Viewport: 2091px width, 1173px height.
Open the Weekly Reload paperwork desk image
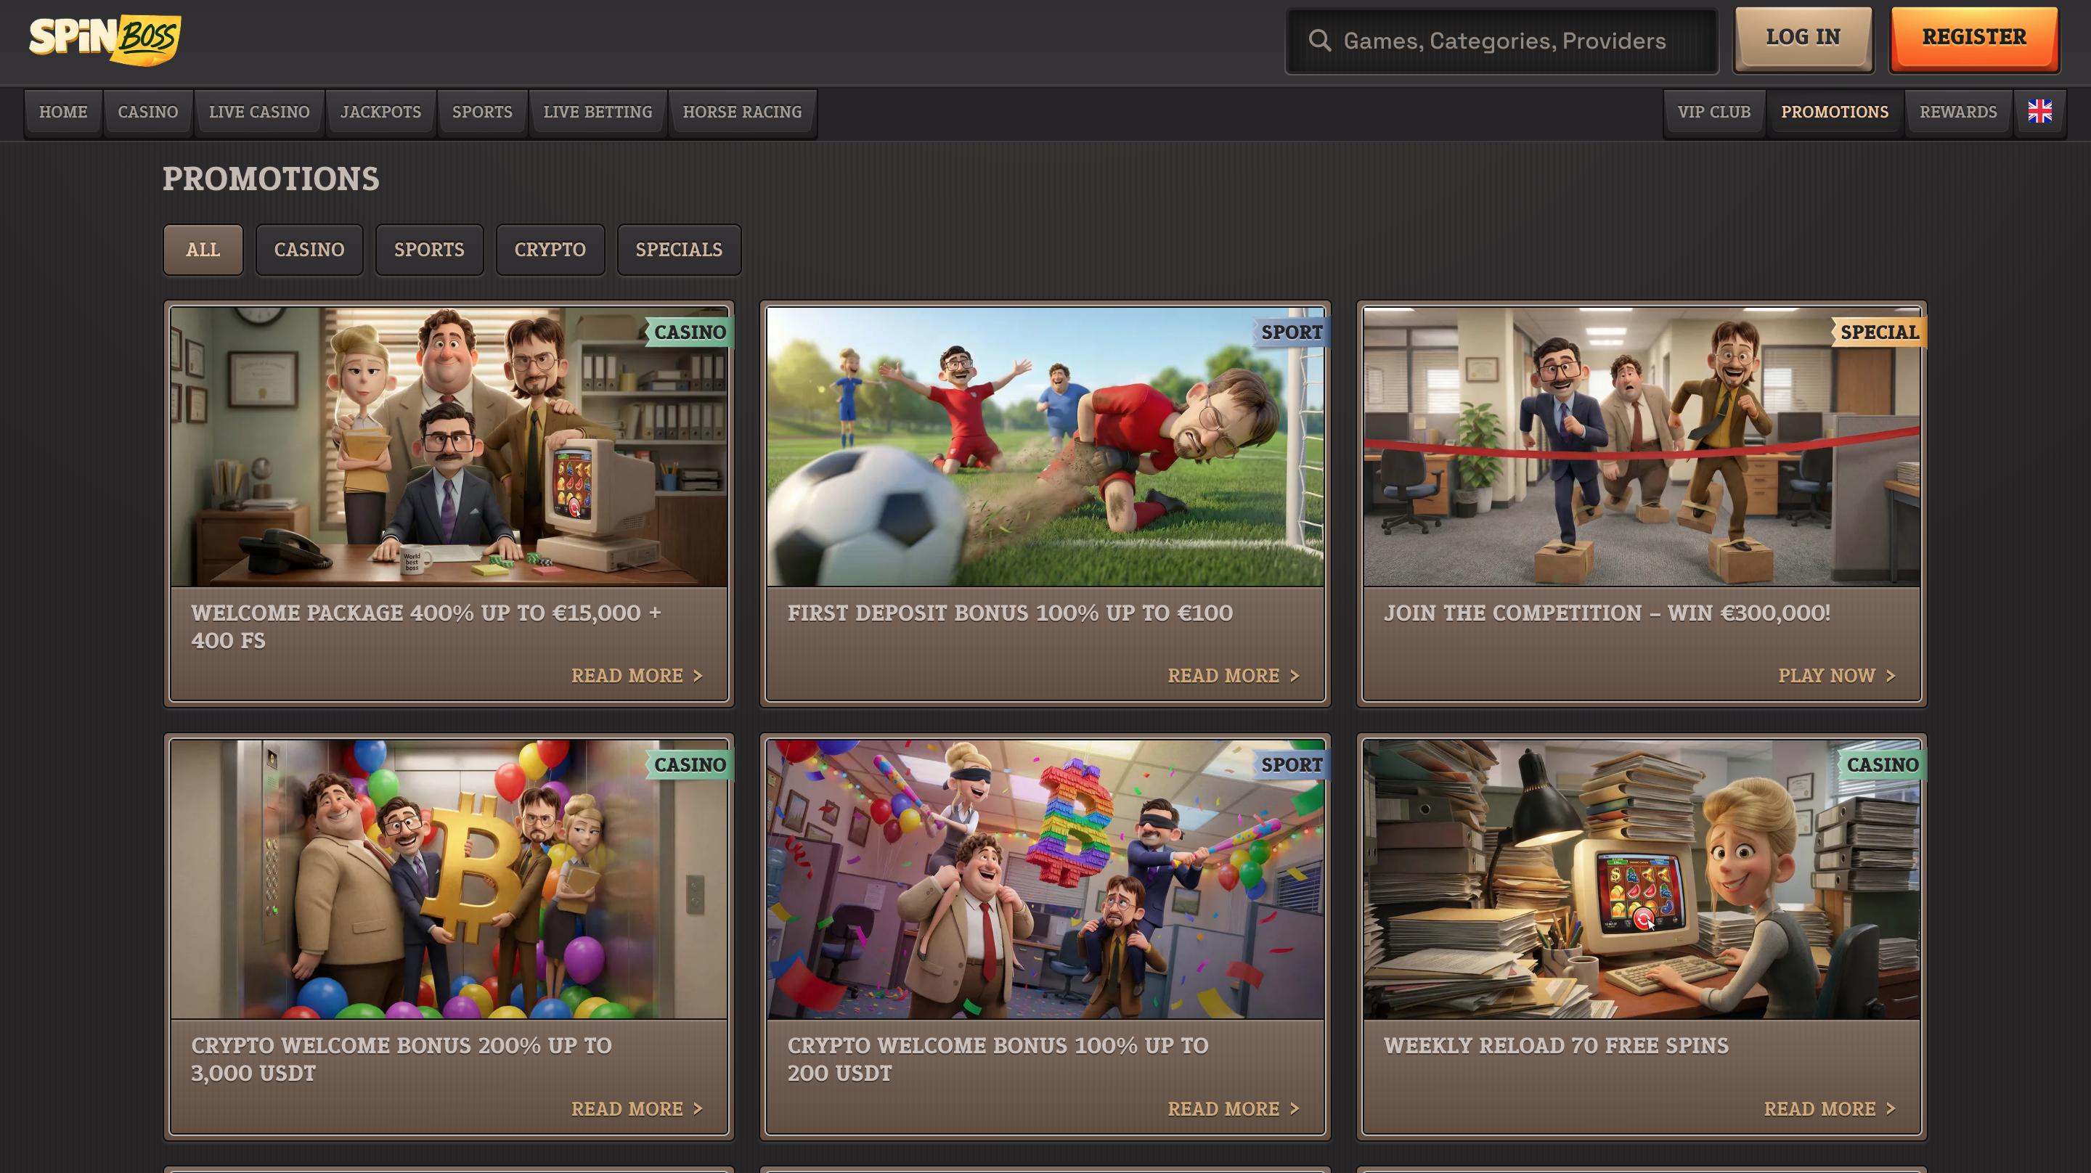point(1642,879)
